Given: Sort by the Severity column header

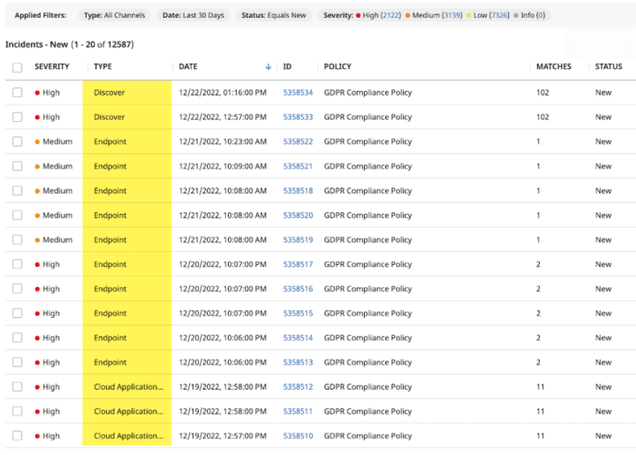Looking at the screenshot, I should coord(52,67).
